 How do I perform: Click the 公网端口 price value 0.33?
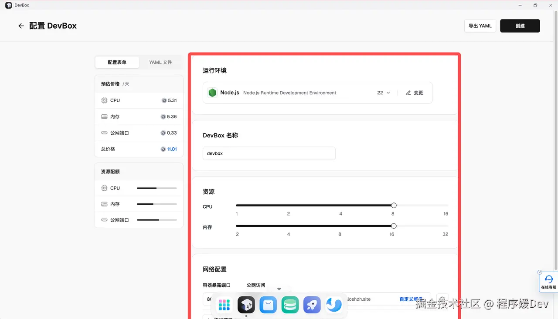[x=172, y=133]
